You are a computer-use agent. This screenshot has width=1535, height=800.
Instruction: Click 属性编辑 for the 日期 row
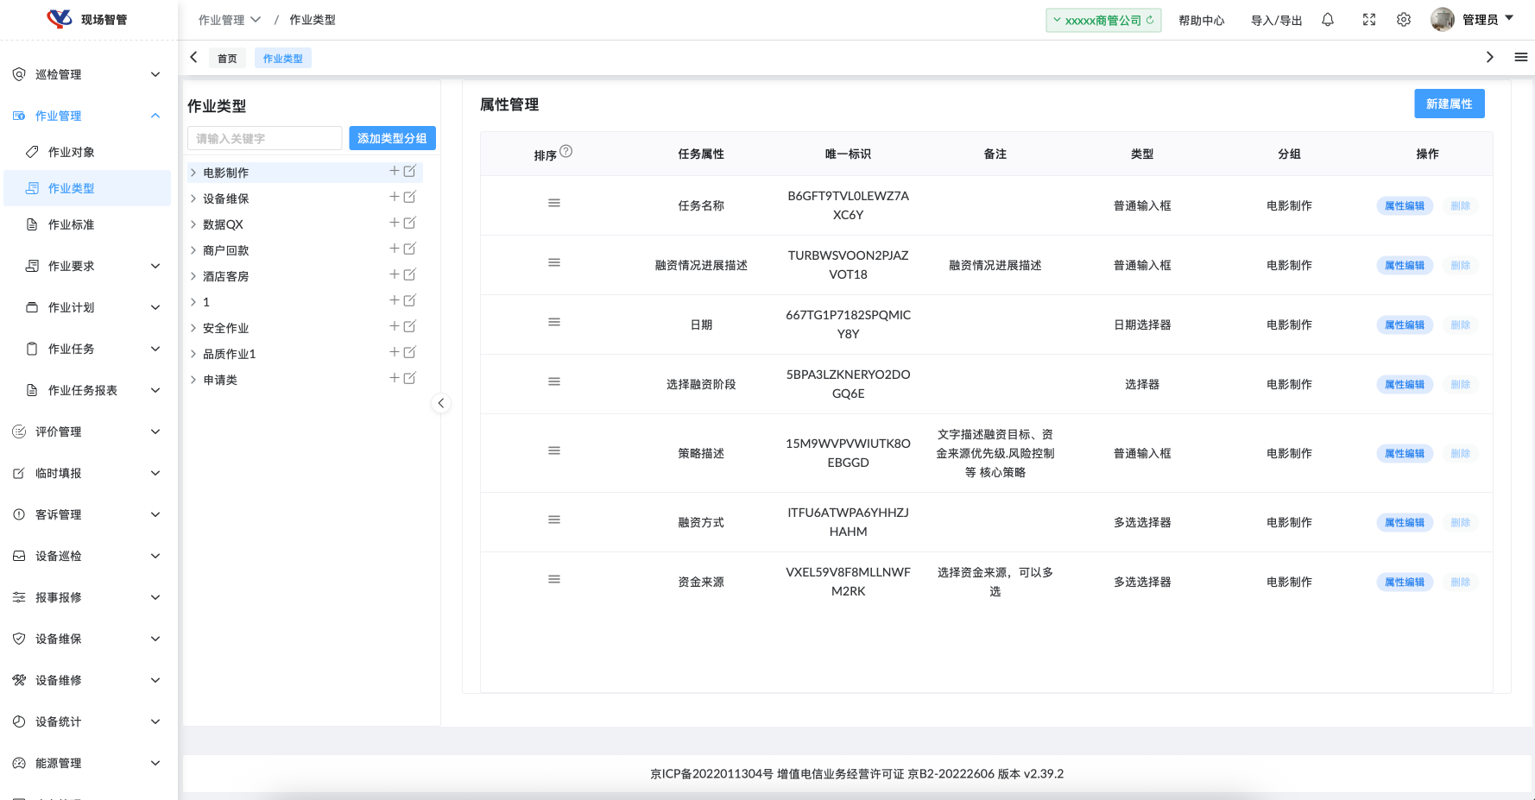point(1404,324)
